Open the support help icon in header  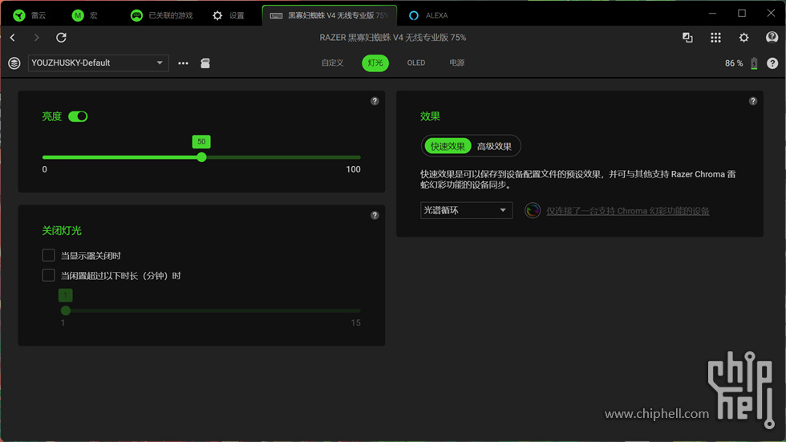(772, 37)
